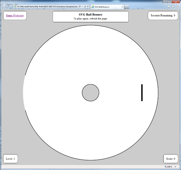Open Favorites star icon
Image resolution: width=181 pixels, height=170 pixels.
173,6
